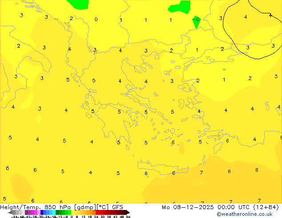Click the 'Height/Temp. 850 hPa' map title
This screenshot has width=282, height=218.
point(36,207)
